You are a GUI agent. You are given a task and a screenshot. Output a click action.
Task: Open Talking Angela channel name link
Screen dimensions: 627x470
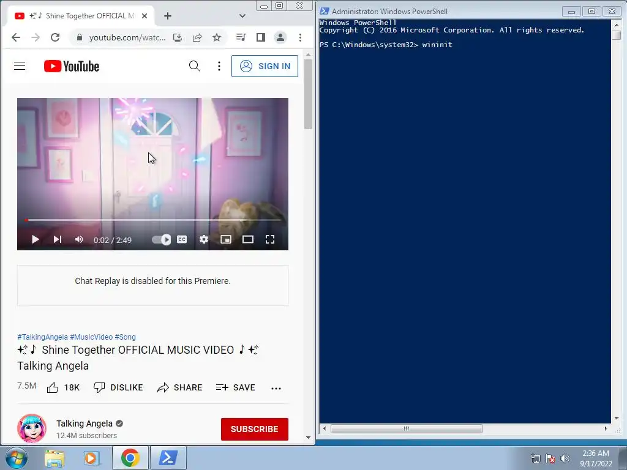pyautogui.click(x=84, y=423)
